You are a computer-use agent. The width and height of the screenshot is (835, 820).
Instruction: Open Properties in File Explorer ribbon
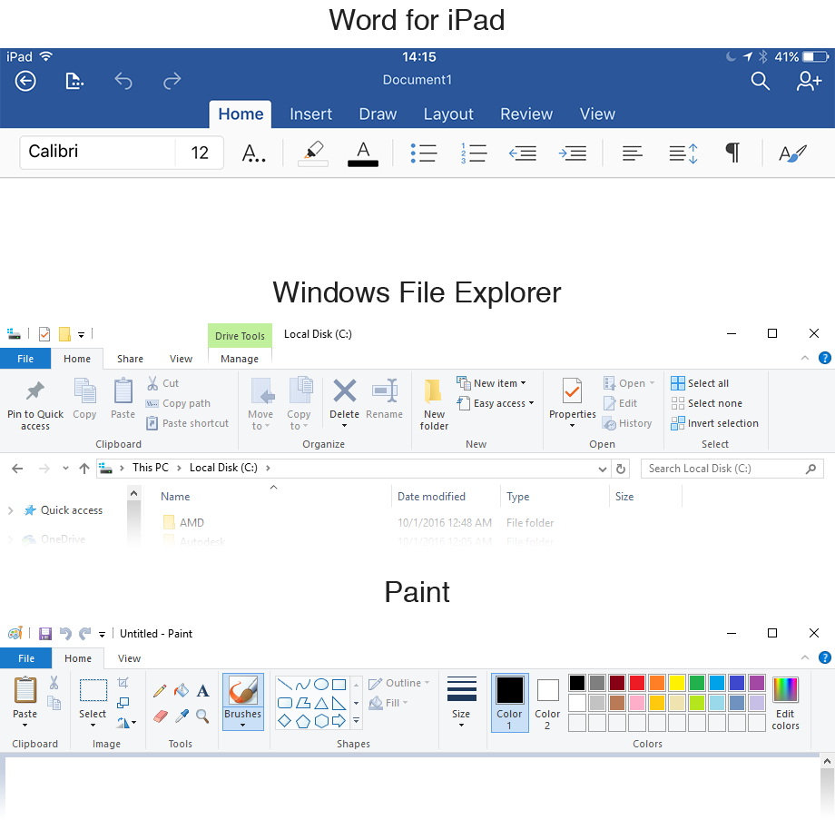573,403
